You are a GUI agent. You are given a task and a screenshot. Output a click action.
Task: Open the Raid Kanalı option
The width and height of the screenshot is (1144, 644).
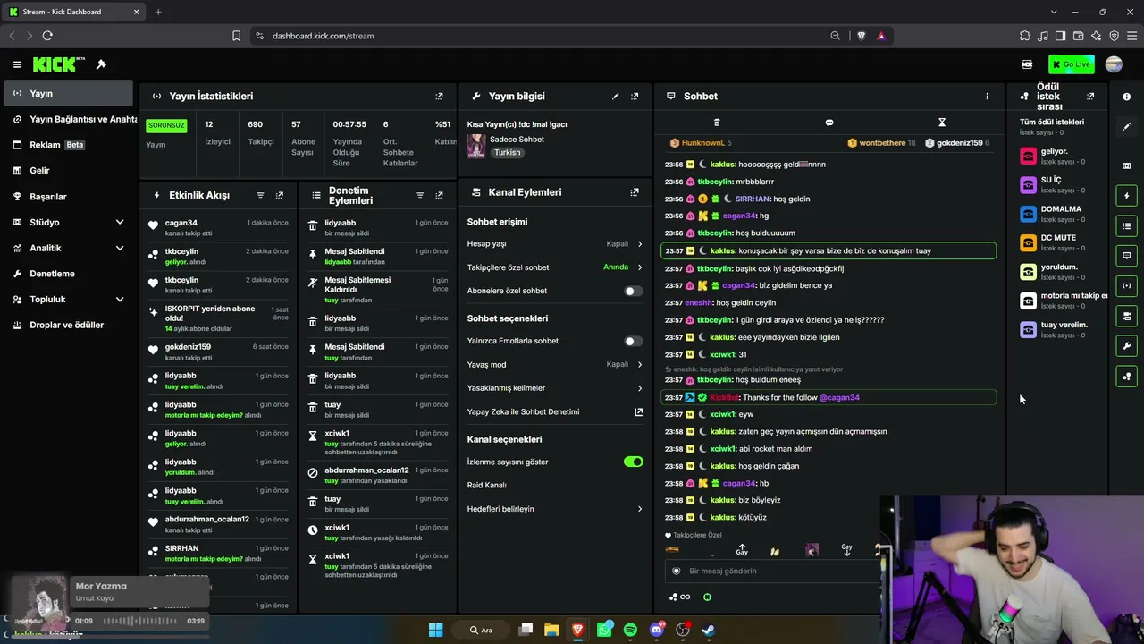pyautogui.click(x=555, y=485)
